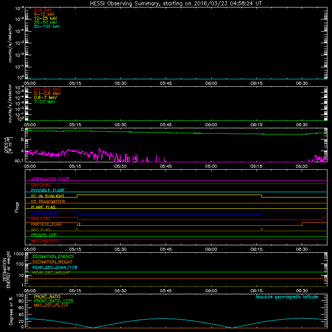Click the FRONT_RATIO_1225 legend label
The width and height of the screenshot is (332, 332).
point(54,301)
